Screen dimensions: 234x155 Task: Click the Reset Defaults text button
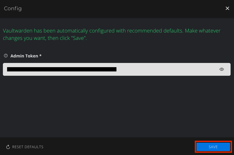(x=28, y=147)
